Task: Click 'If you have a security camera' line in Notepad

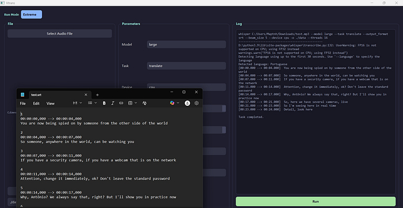Action: click(98, 160)
